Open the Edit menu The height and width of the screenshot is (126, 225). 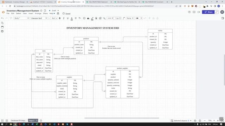[13, 13]
